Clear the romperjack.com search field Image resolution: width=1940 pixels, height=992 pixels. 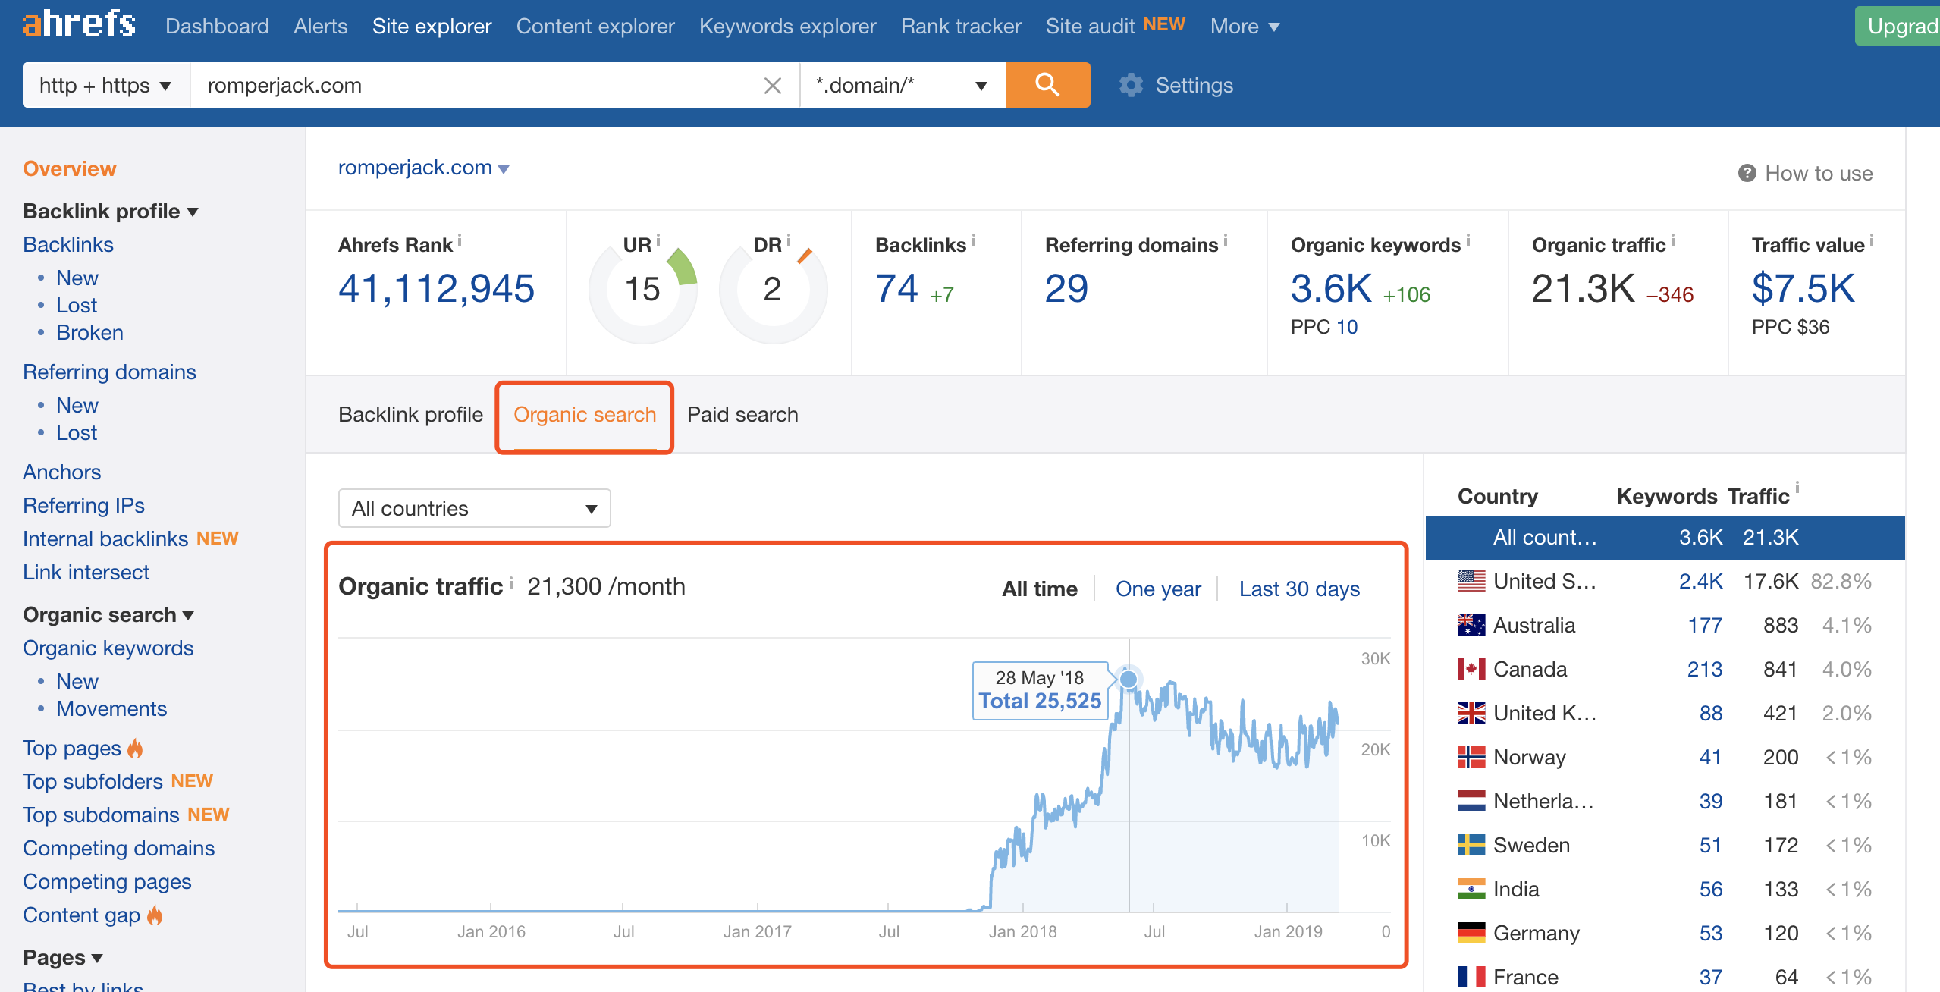tap(772, 86)
